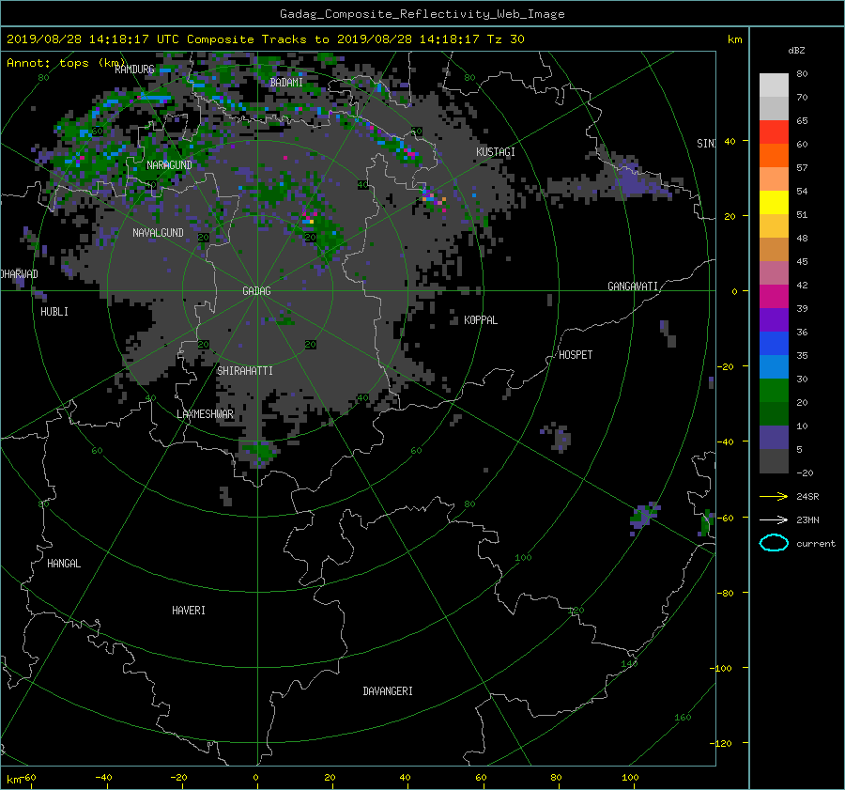Click the right axis tick label 40

730,141
